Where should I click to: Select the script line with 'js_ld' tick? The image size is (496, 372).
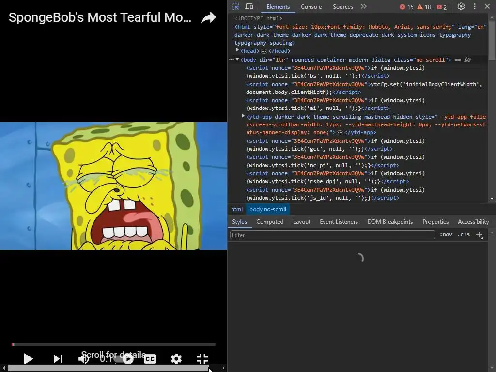tap(336, 194)
